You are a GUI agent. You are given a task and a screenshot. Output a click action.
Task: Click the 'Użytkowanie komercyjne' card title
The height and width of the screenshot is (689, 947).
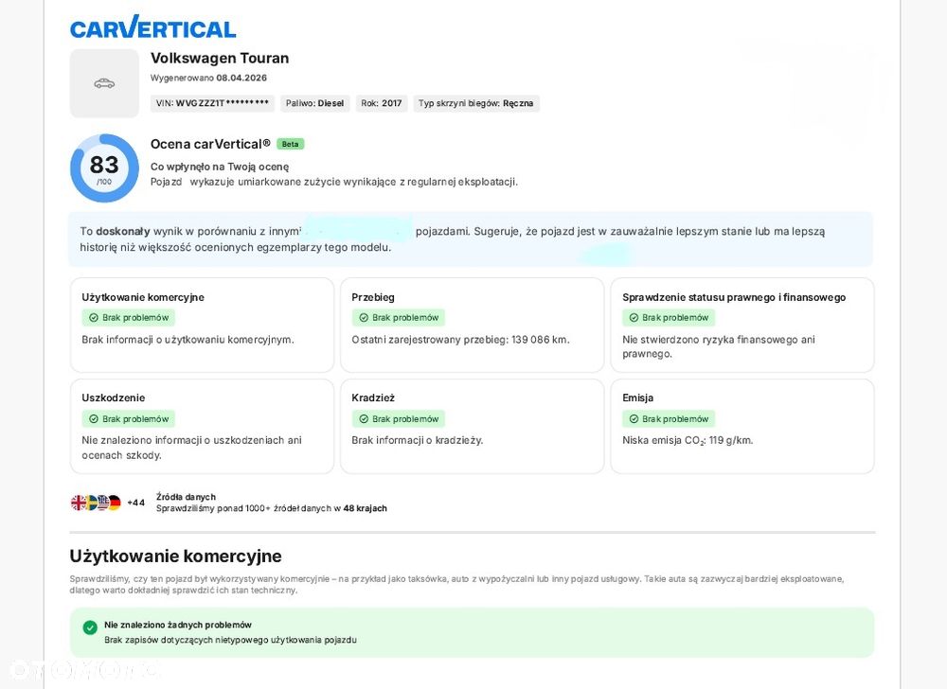coord(143,297)
